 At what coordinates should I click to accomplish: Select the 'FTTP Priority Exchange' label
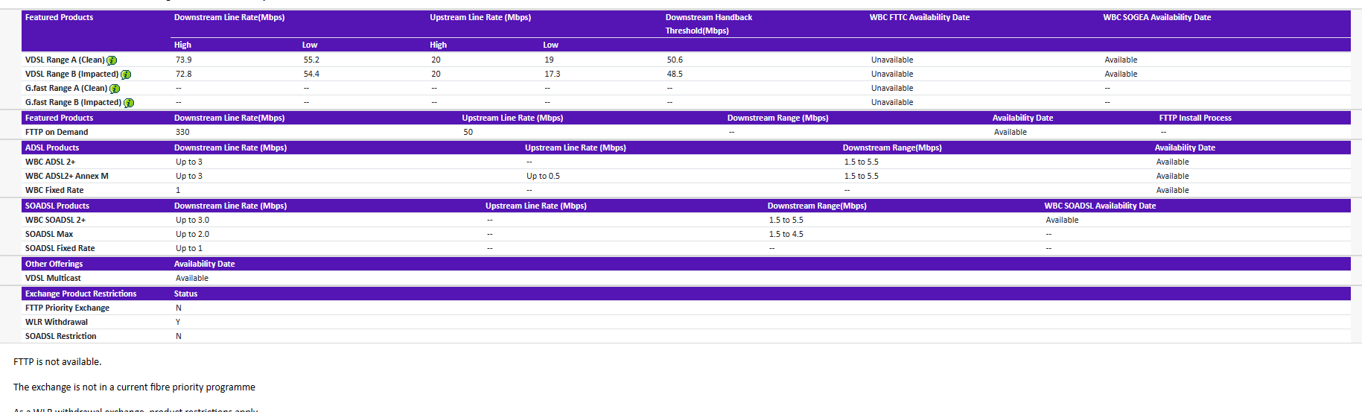click(67, 308)
